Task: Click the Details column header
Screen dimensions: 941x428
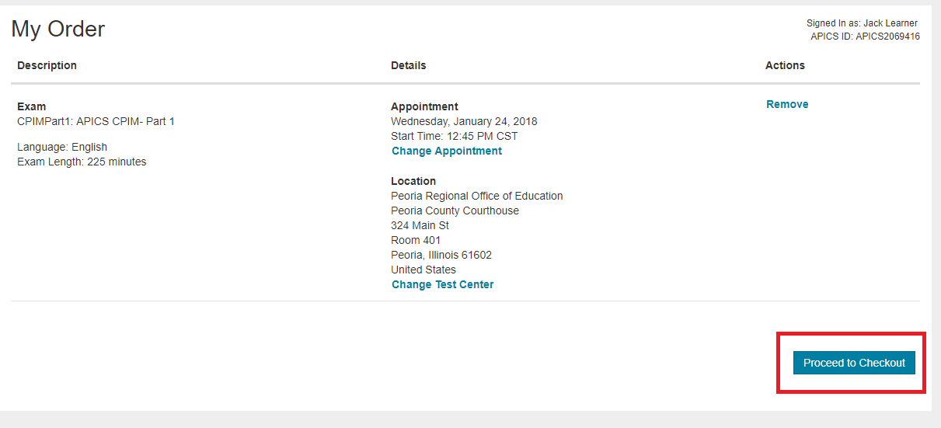Action: coord(409,65)
